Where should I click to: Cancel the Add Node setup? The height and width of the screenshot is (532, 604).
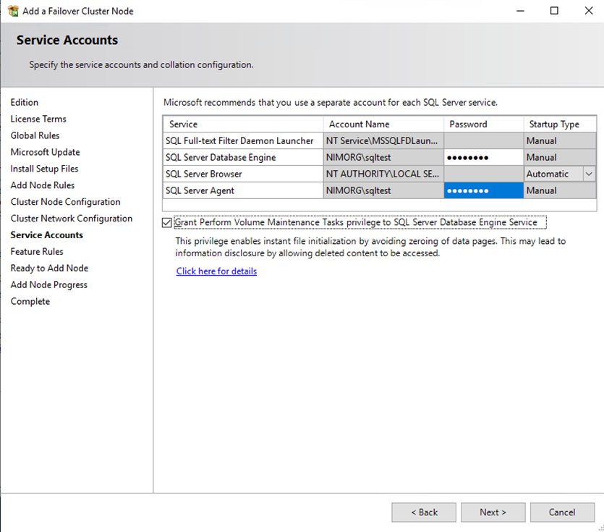(562, 512)
